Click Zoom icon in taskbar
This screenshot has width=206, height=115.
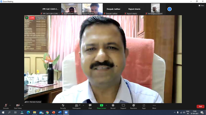pos(66,112)
